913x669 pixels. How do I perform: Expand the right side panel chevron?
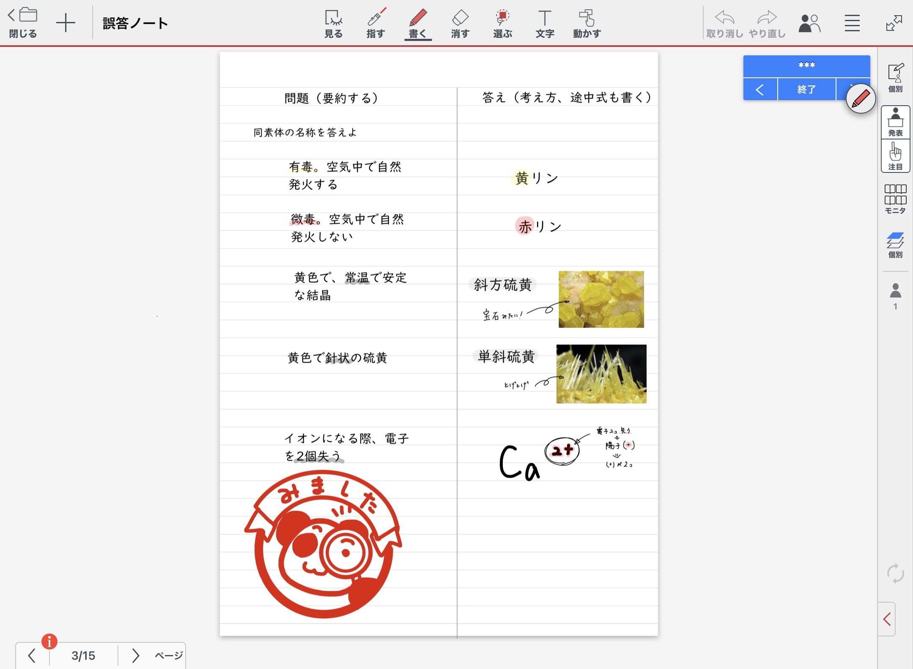pyautogui.click(x=887, y=619)
